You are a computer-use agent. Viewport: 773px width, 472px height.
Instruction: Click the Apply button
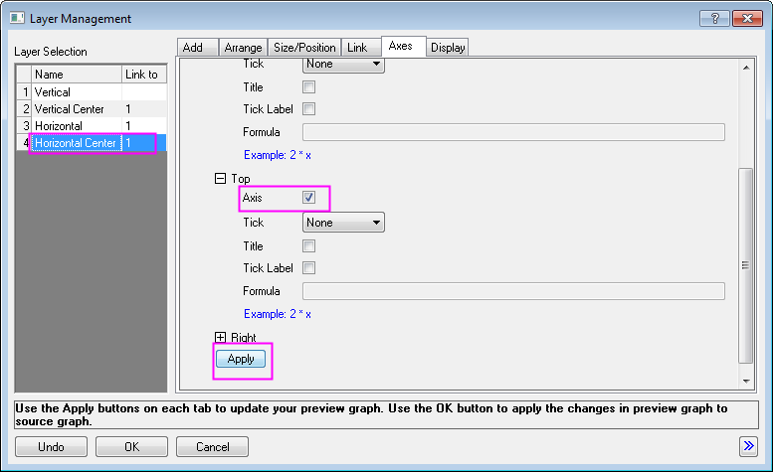pyautogui.click(x=241, y=359)
